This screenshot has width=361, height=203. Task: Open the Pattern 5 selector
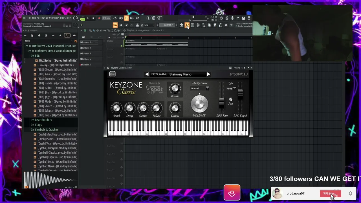[x=169, y=25]
